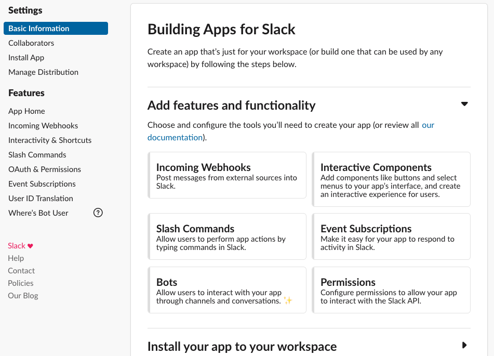The width and height of the screenshot is (494, 356).
Task: Open the Incoming Webhooks feature card
Action: 227,175
